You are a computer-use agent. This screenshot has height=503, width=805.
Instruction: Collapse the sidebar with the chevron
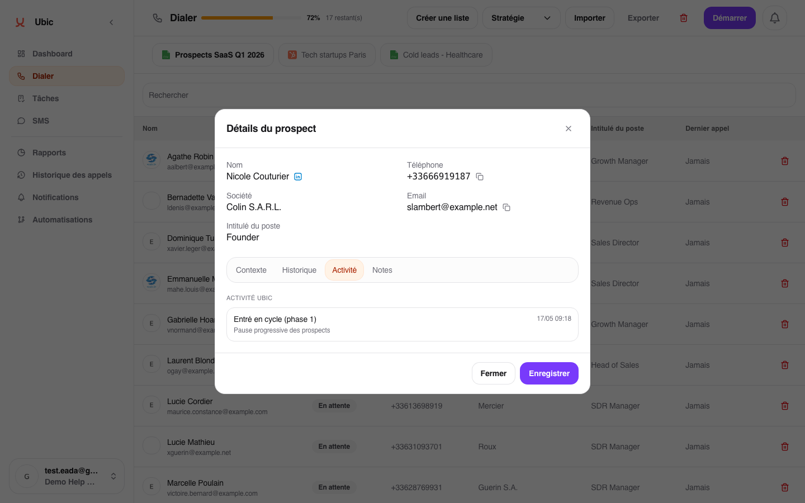(111, 22)
